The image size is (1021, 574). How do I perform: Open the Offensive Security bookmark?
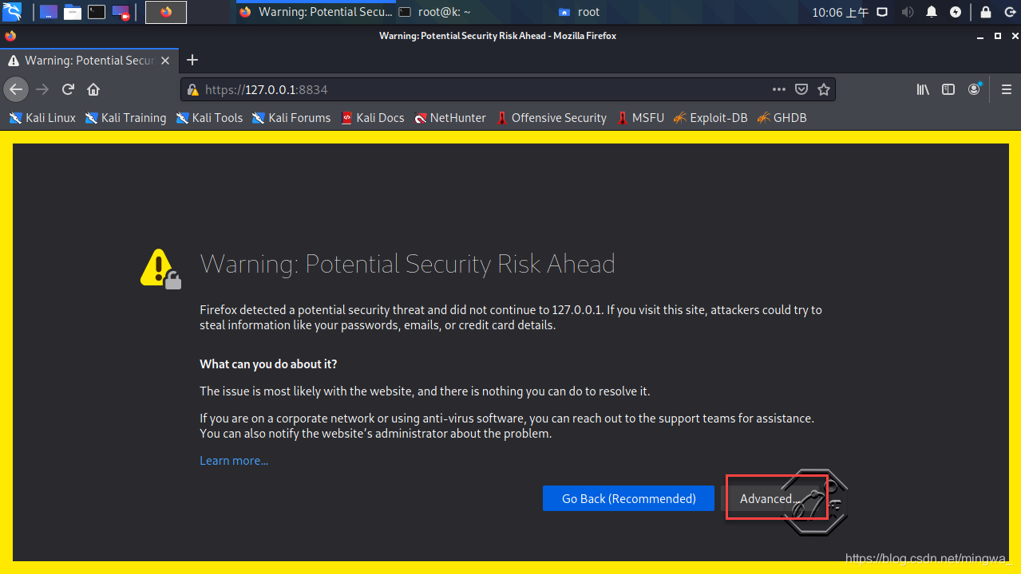[x=551, y=118]
